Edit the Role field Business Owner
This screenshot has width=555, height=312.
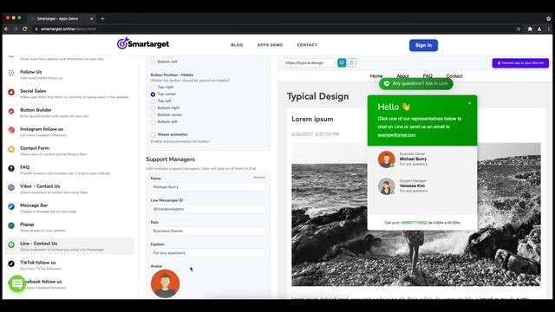coord(208,231)
